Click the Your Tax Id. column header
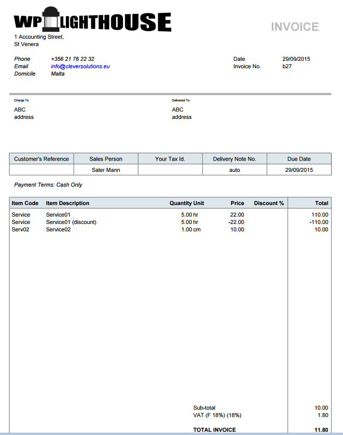The height and width of the screenshot is (435, 343). point(170,159)
